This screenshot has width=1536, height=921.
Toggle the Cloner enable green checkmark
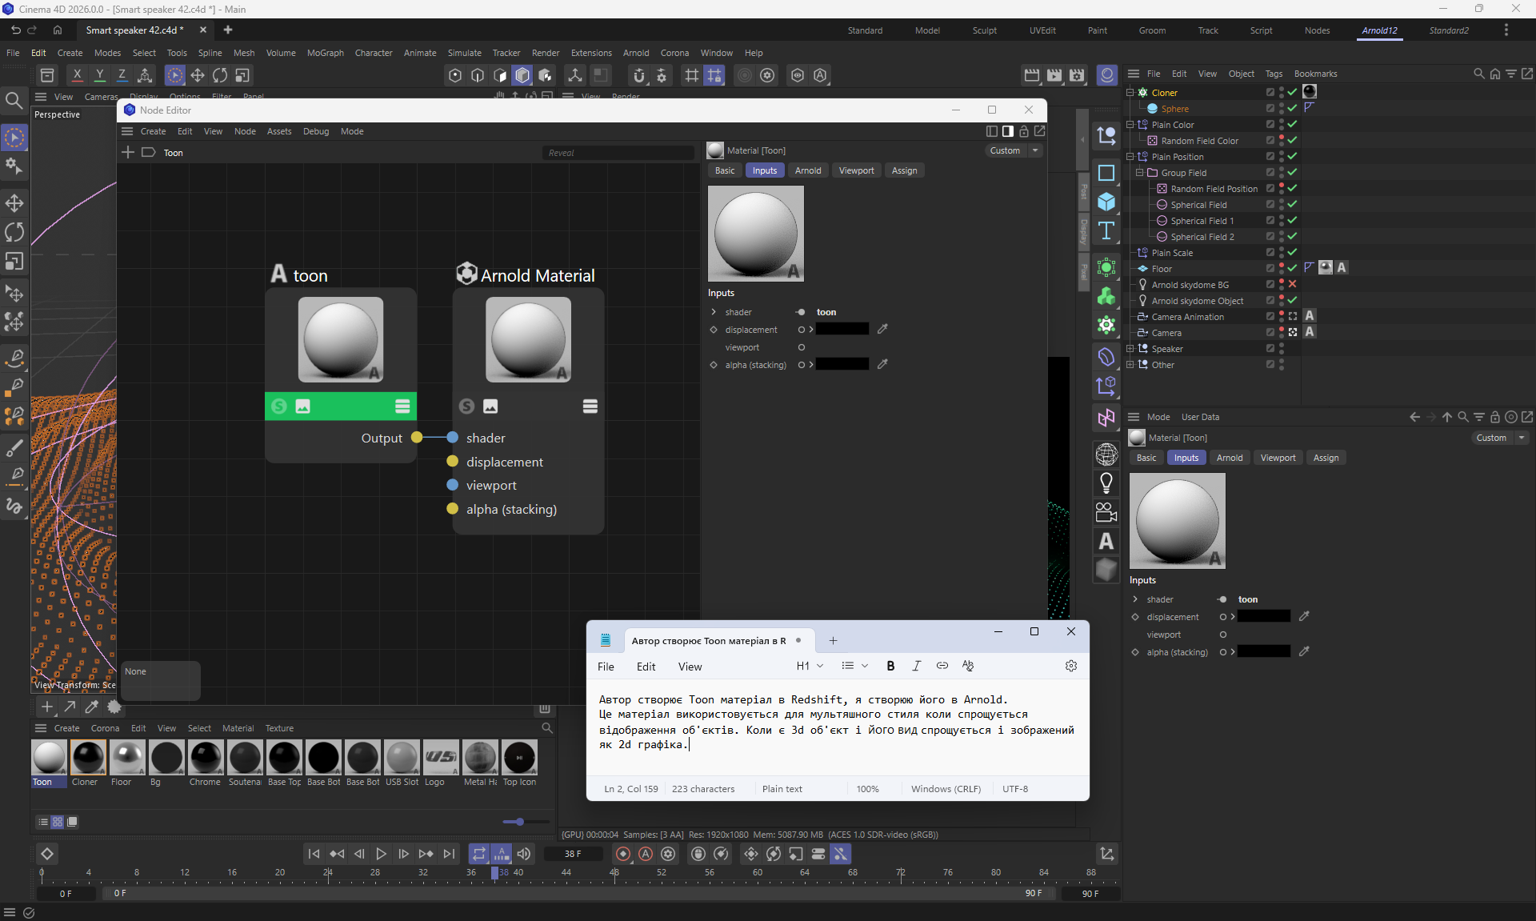pyautogui.click(x=1292, y=92)
